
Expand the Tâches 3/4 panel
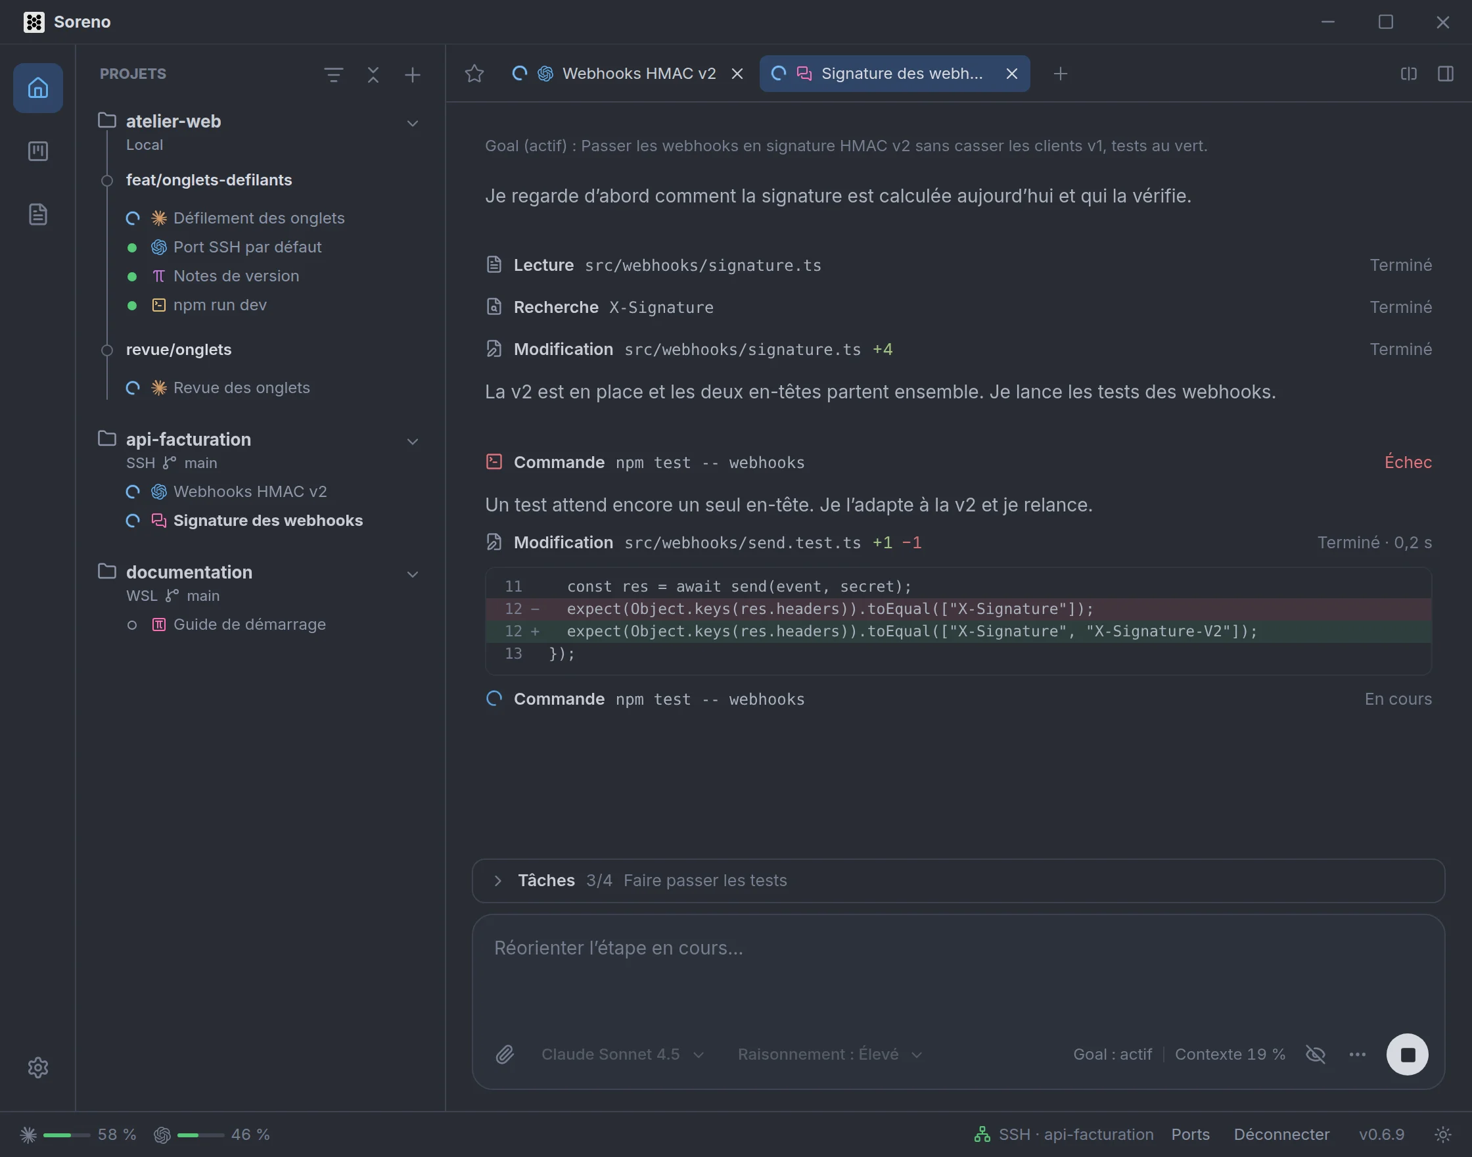point(958,881)
